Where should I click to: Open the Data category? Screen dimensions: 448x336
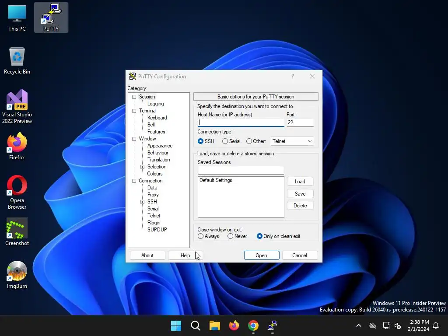pos(152,188)
